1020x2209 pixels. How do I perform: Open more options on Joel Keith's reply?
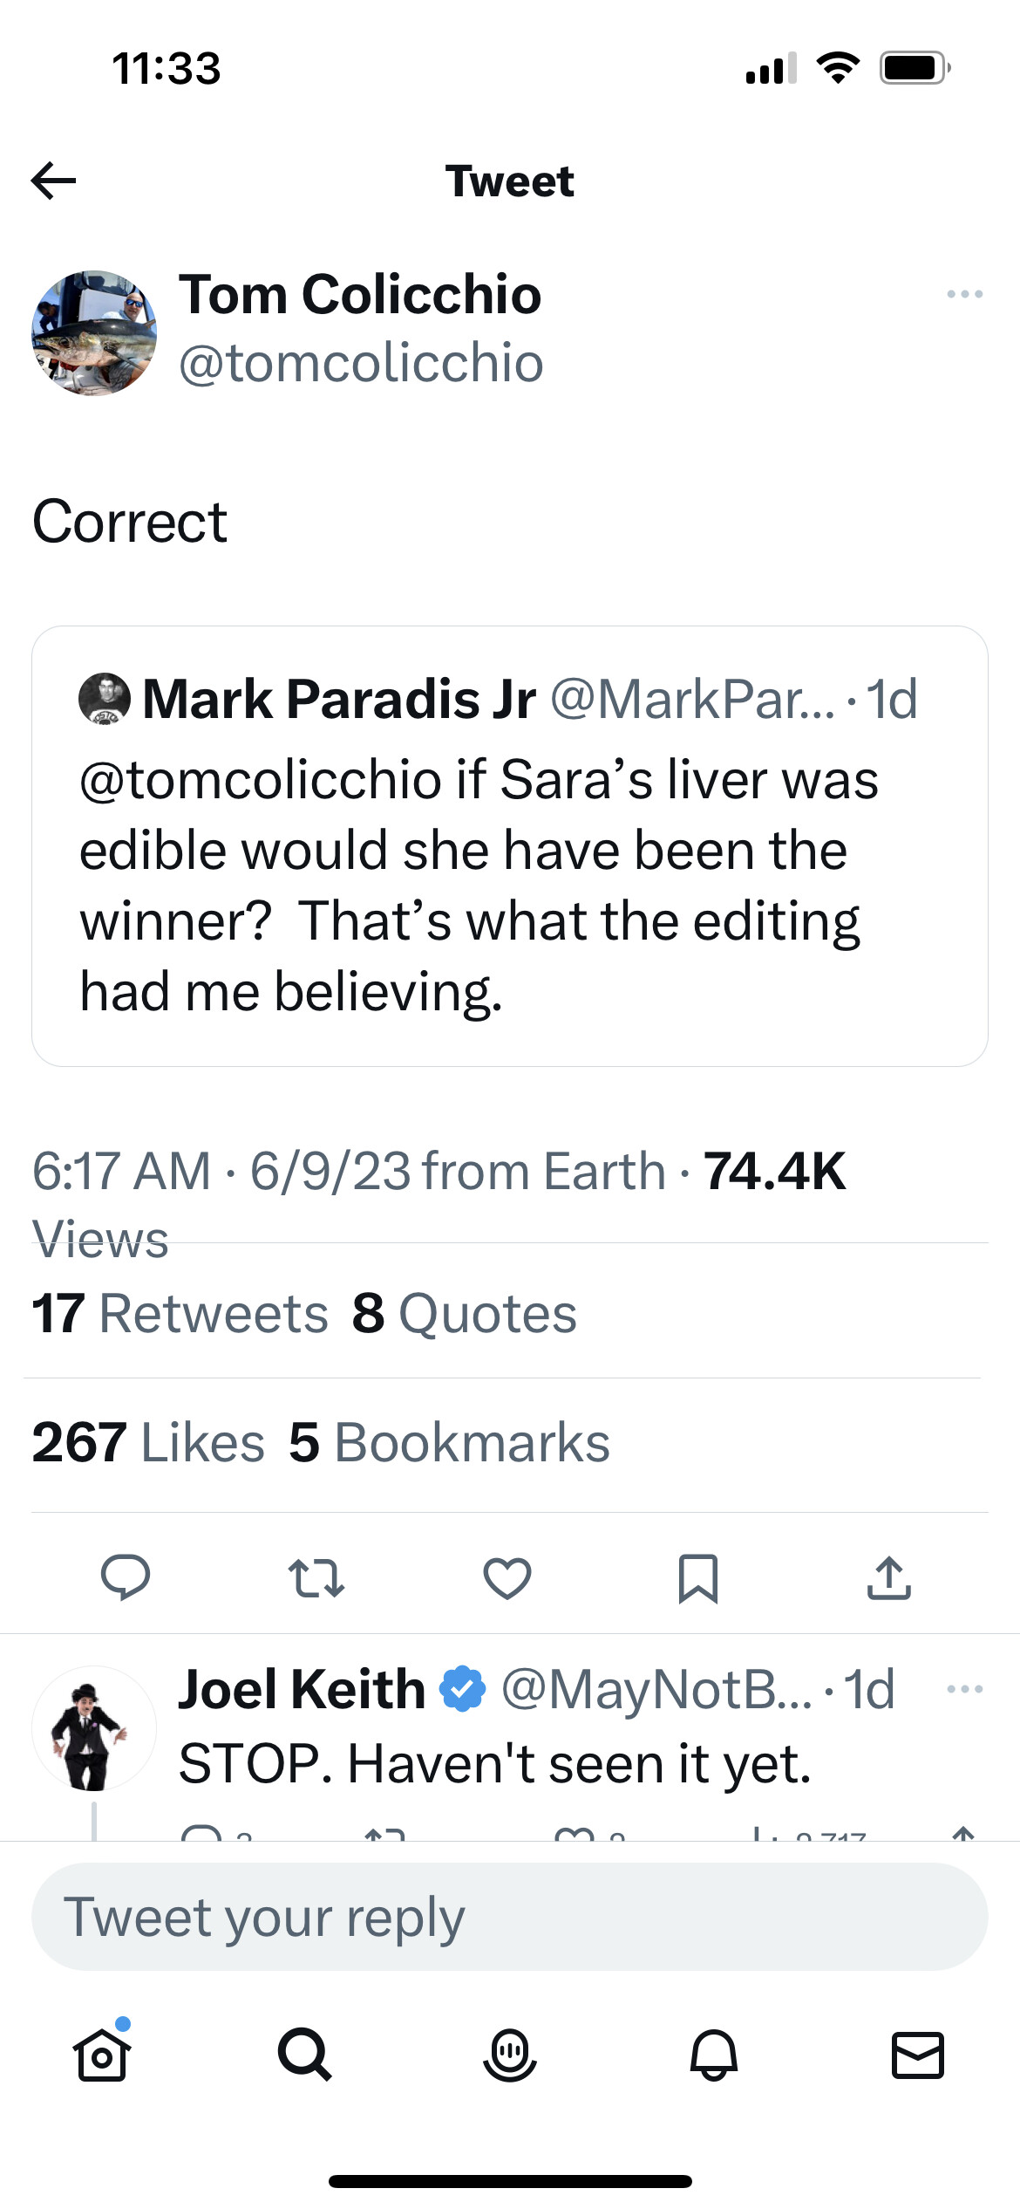tap(964, 1690)
